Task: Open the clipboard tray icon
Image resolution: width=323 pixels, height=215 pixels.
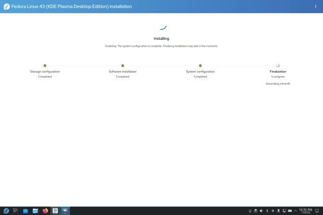Action: (x=256, y=210)
